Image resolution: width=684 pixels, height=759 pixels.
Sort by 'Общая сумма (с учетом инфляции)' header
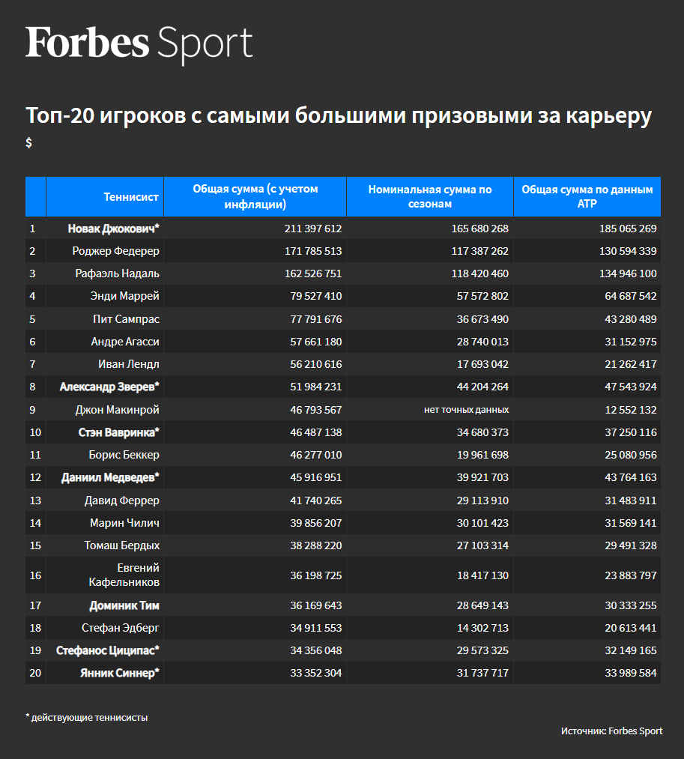click(255, 196)
